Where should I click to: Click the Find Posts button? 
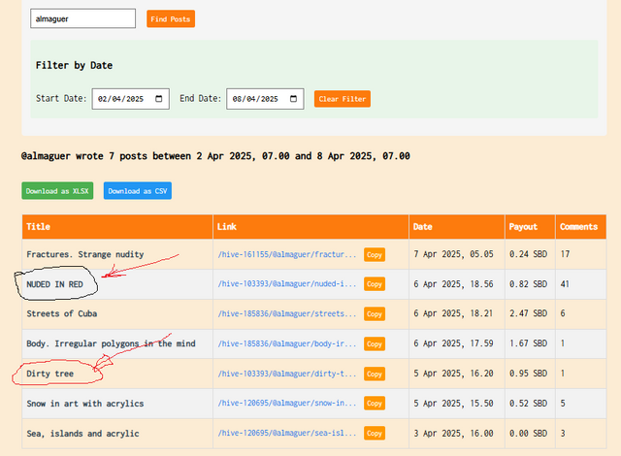[171, 19]
